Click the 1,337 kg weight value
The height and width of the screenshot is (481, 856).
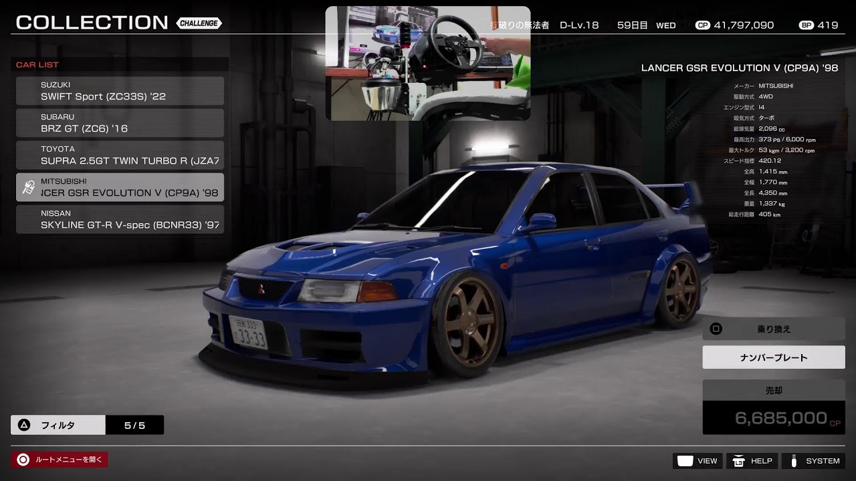[772, 204]
